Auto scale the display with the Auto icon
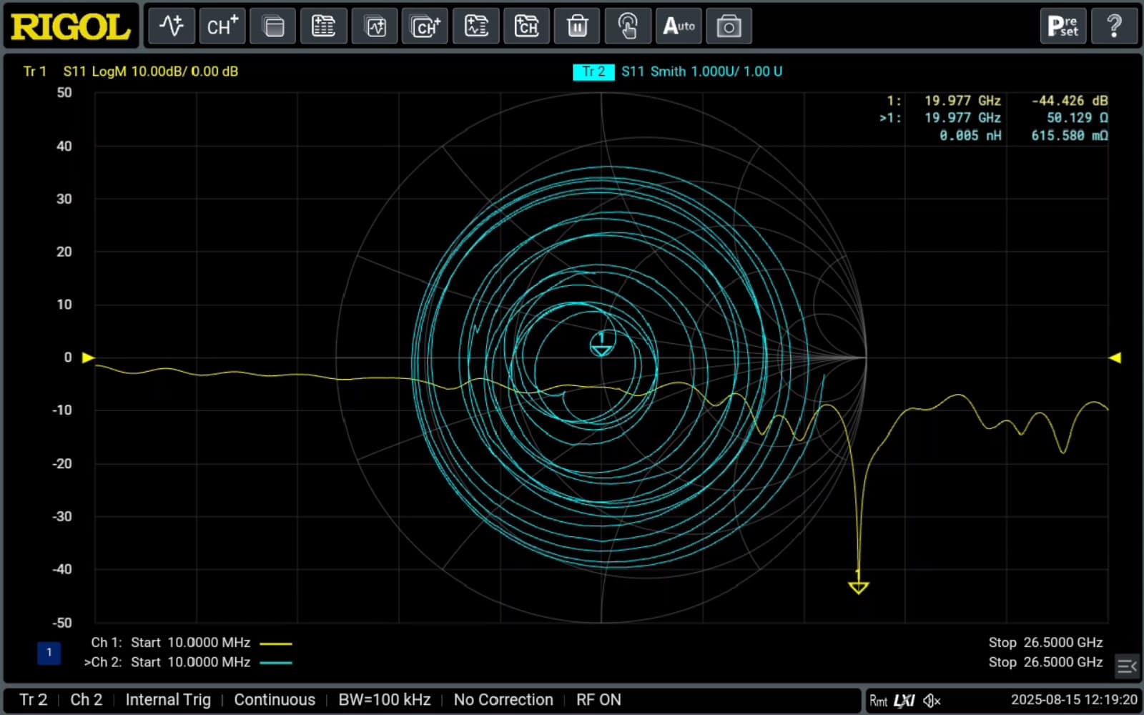The height and width of the screenshot is (715, 1144). pyautogui.click(x=678, y=26)
